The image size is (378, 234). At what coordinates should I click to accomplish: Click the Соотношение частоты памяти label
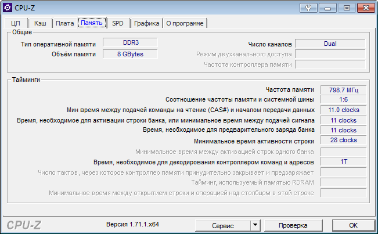pos(240,99)
